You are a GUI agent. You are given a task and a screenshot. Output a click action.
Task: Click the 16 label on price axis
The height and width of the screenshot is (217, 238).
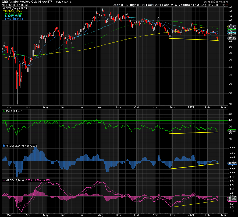click(230, 104)
